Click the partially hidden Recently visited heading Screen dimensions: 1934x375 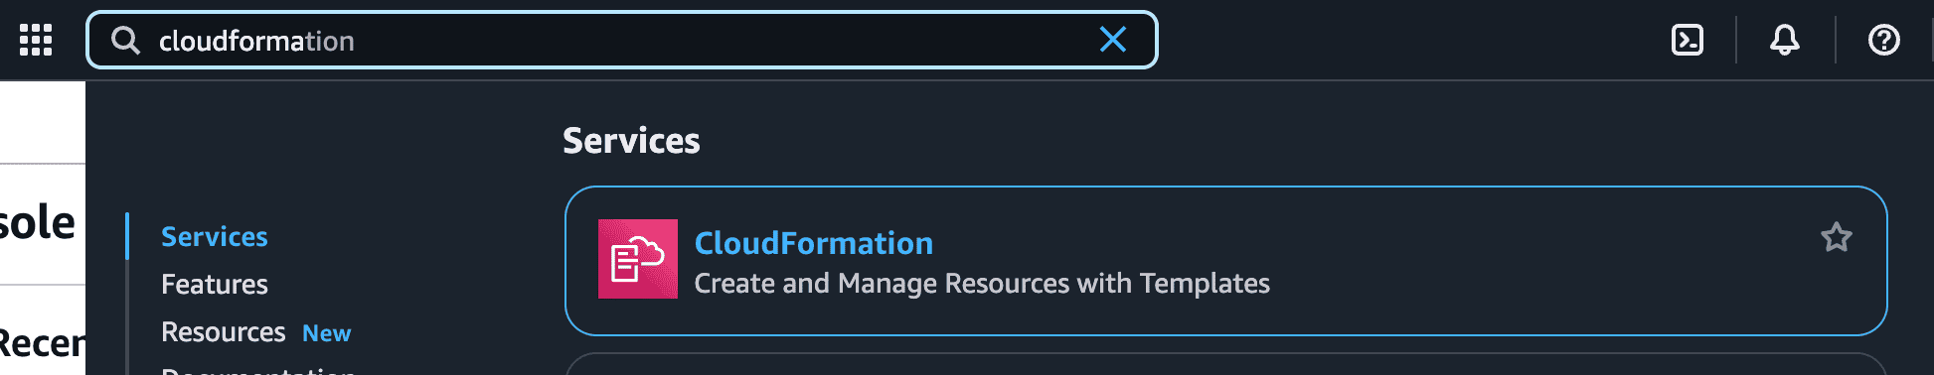coord(42,343)
